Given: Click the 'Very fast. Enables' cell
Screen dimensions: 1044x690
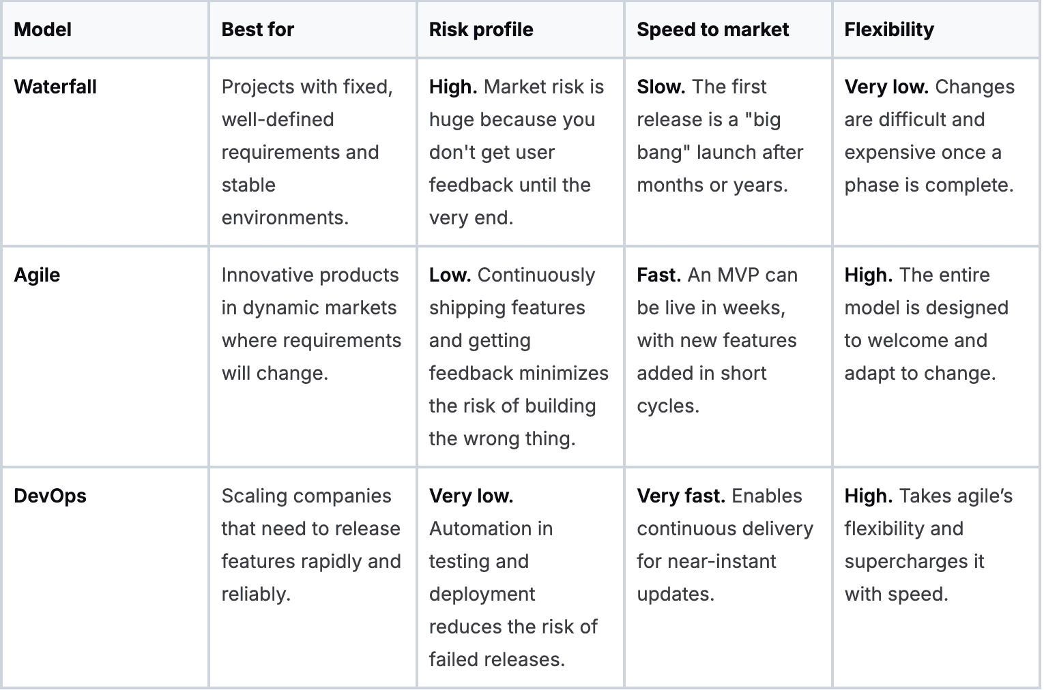Looking at the screenshot, I should point(725,545).
